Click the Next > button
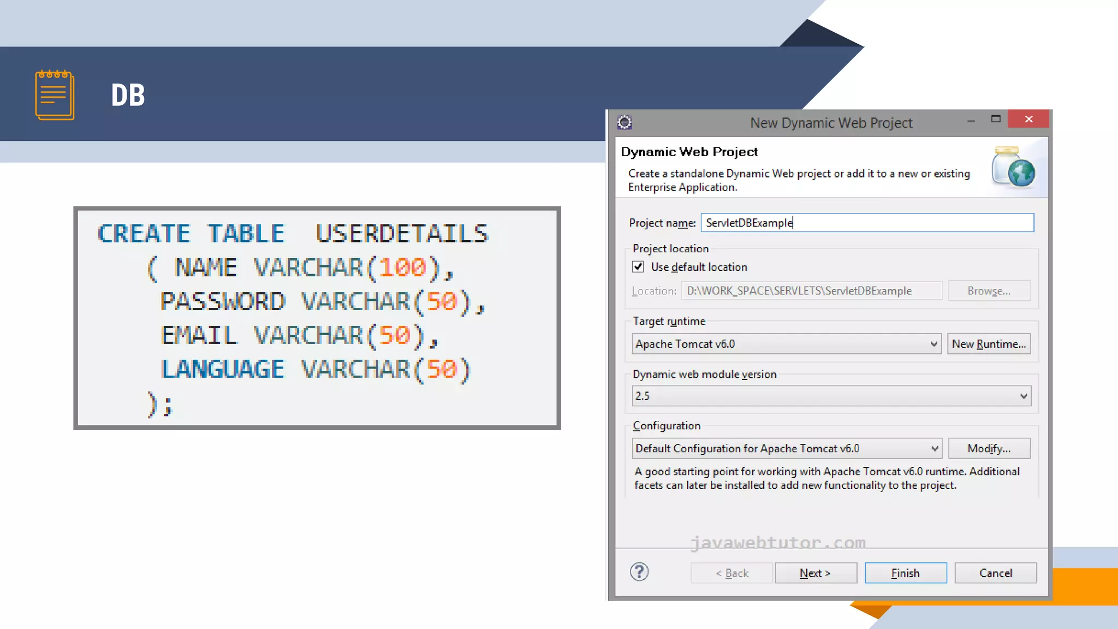 click(816, 573)
